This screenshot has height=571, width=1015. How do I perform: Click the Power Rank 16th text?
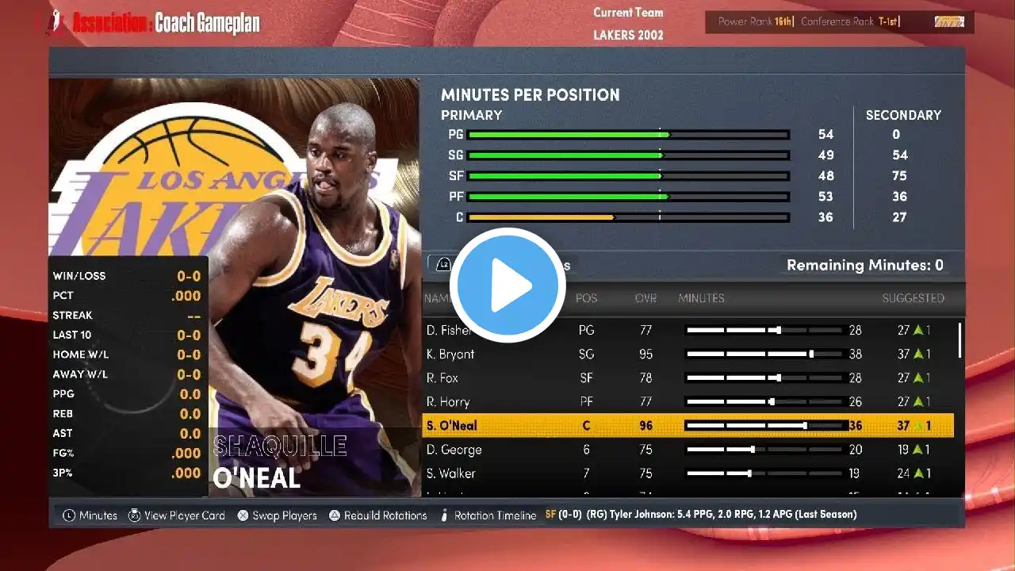click(756, 21)
